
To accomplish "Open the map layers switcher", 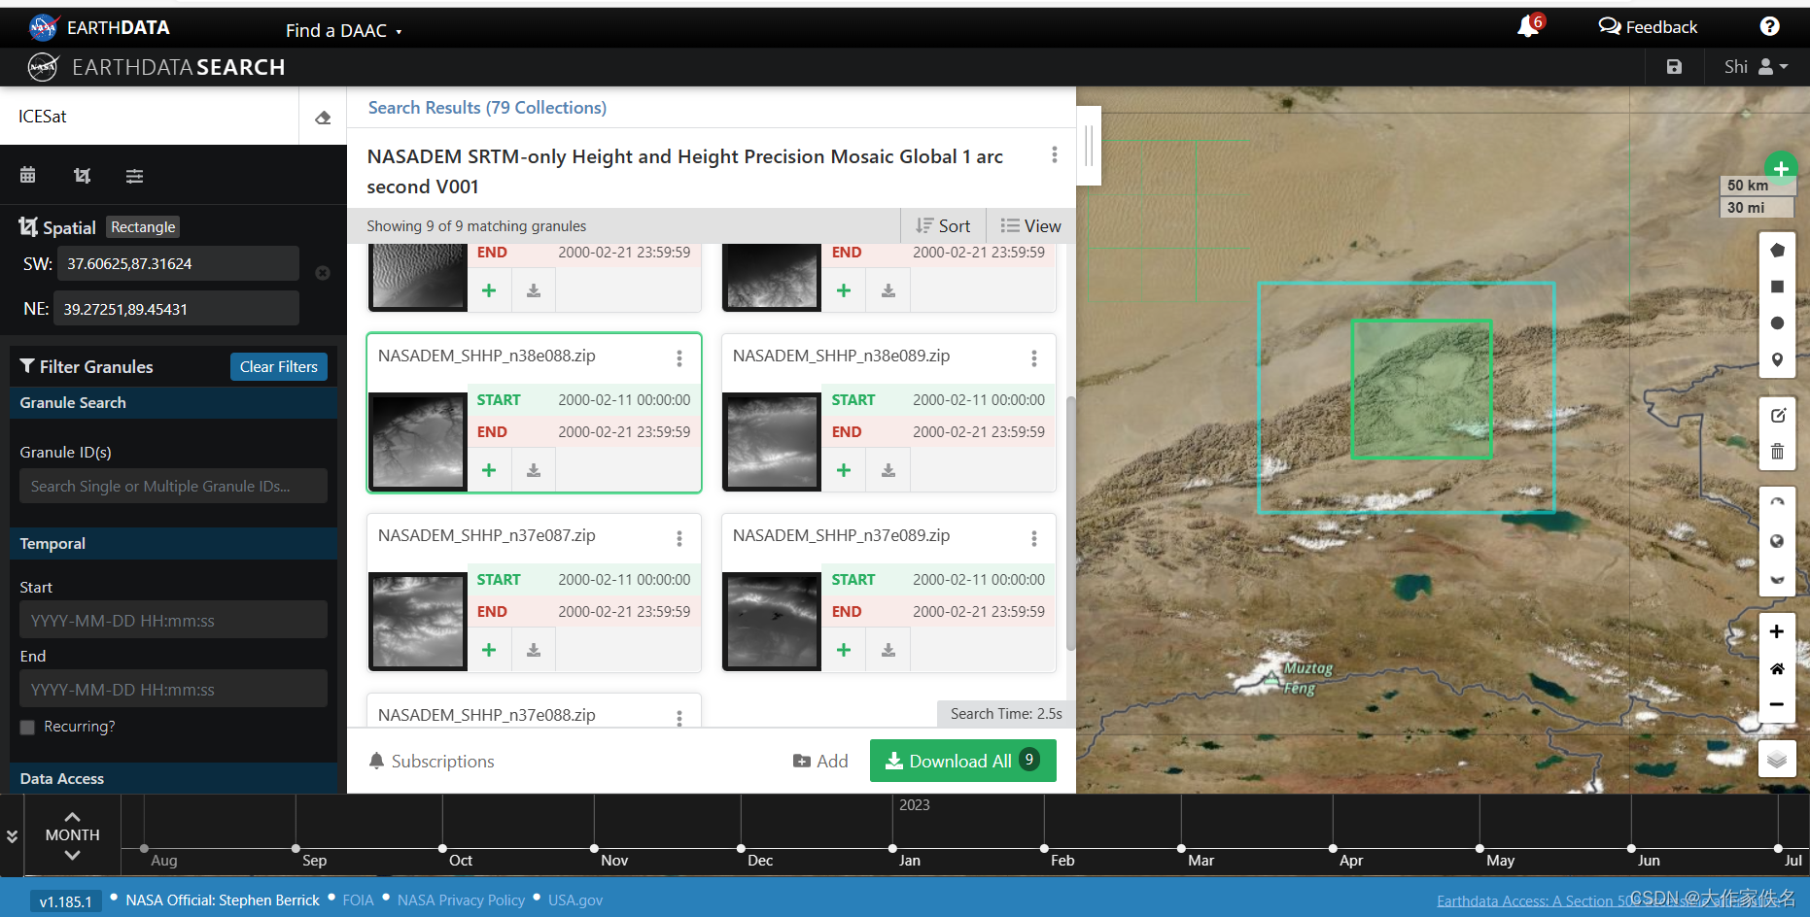I will pyautogui.click(x=1777, y=759).
